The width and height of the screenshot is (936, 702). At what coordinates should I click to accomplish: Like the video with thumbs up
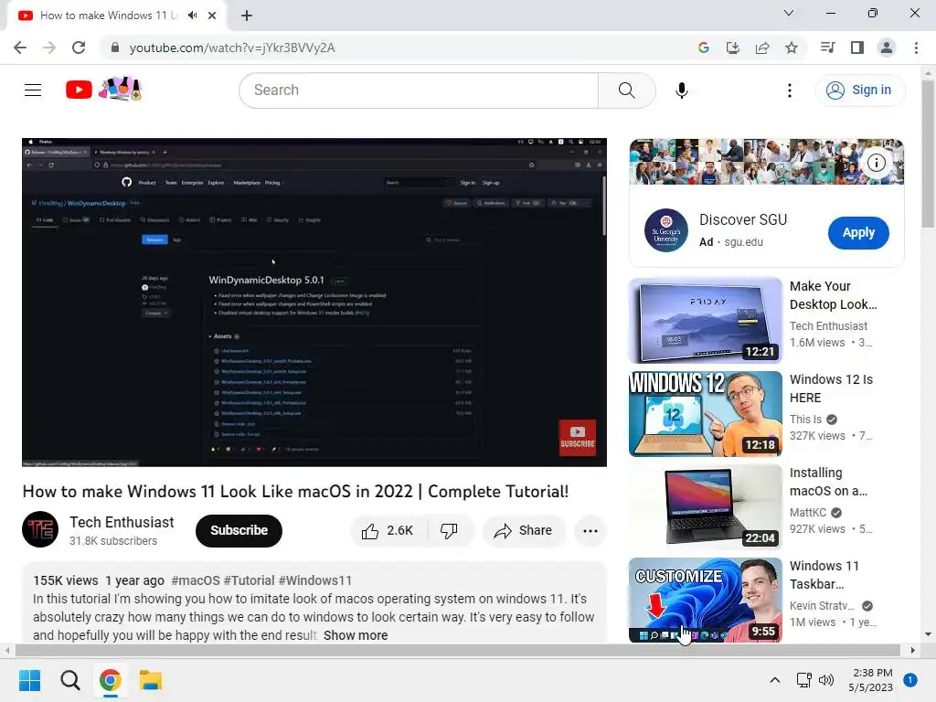(388, 531)
